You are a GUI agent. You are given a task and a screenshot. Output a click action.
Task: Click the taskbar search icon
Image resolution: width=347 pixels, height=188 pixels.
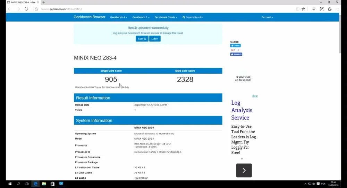(x=18, y=184)
